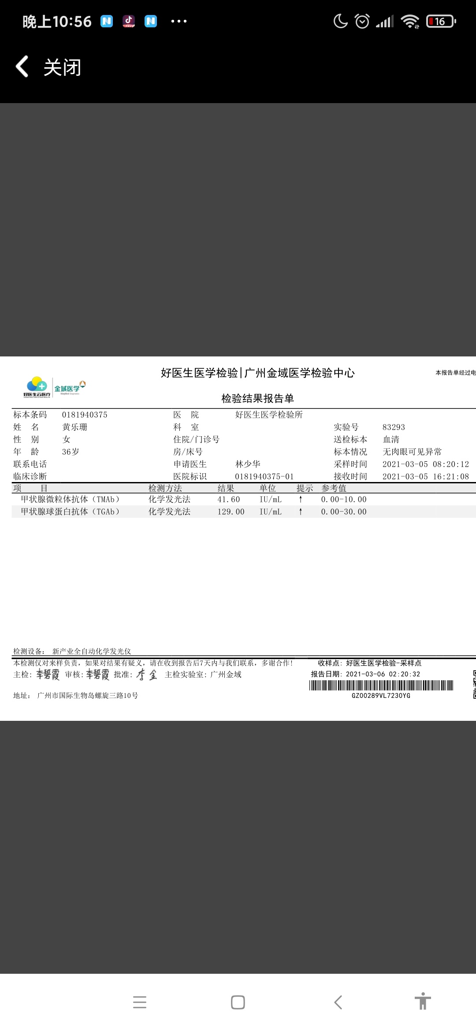Tap the report title 检验结果报告单

(x=257, y=399)
